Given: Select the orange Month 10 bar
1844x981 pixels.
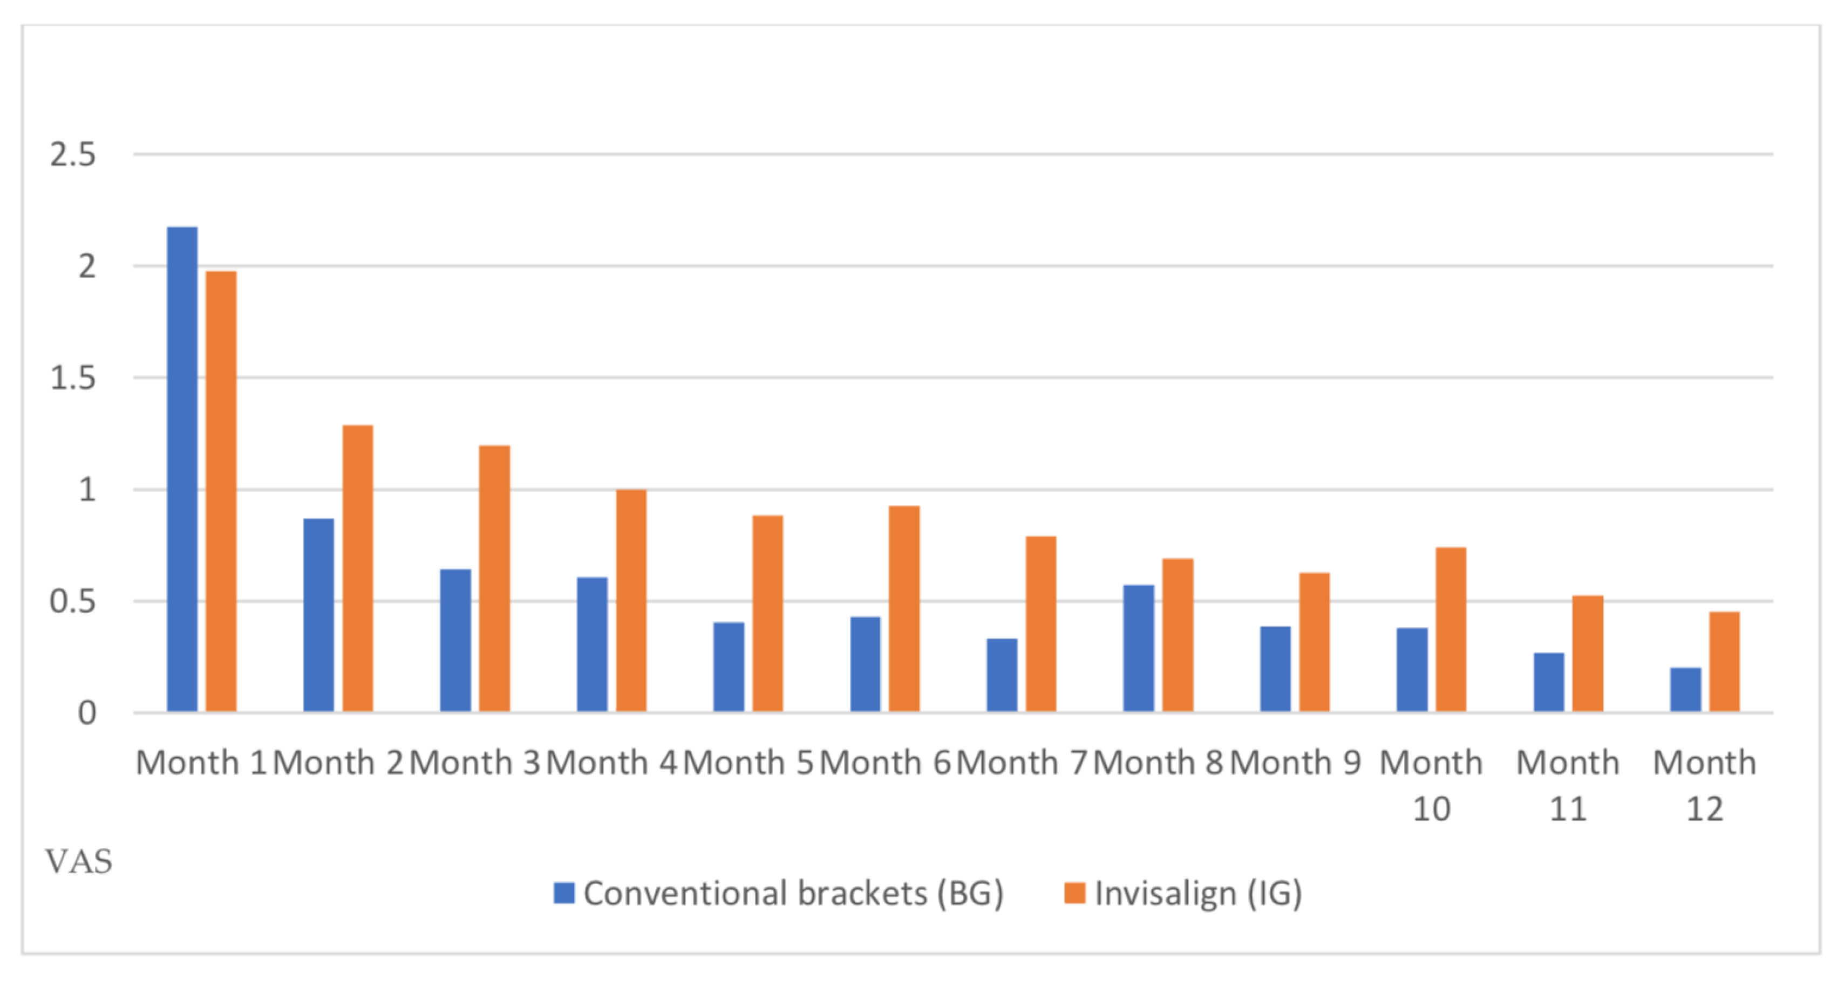Looking at the screenshot, I should (x=1451, y=629).
